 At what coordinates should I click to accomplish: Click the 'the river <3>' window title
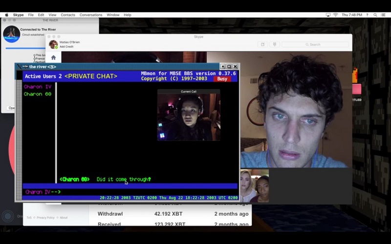point(43,67)
